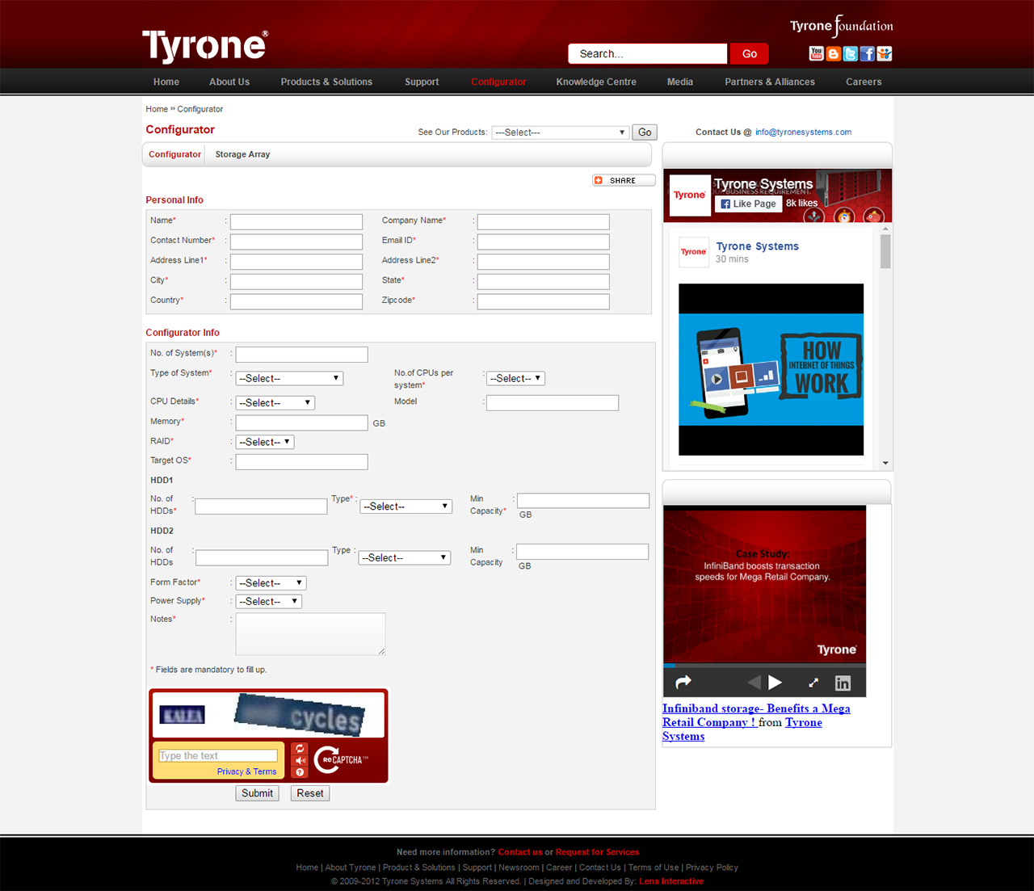
Task: Click the Request for Services footer link
Action: [597, 852]
